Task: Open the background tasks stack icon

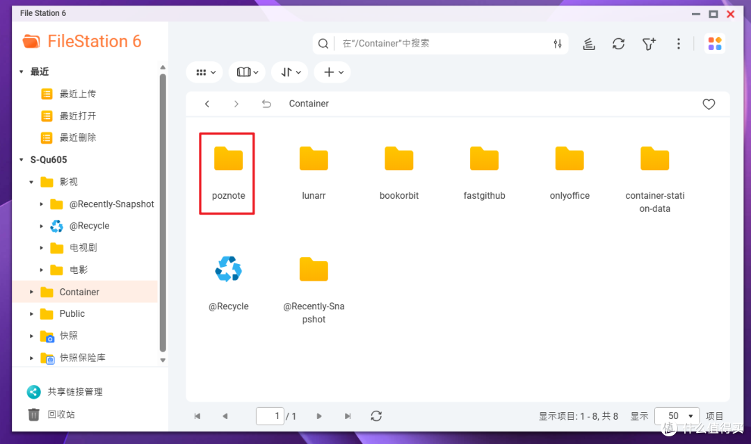Action: pos(589,44)
